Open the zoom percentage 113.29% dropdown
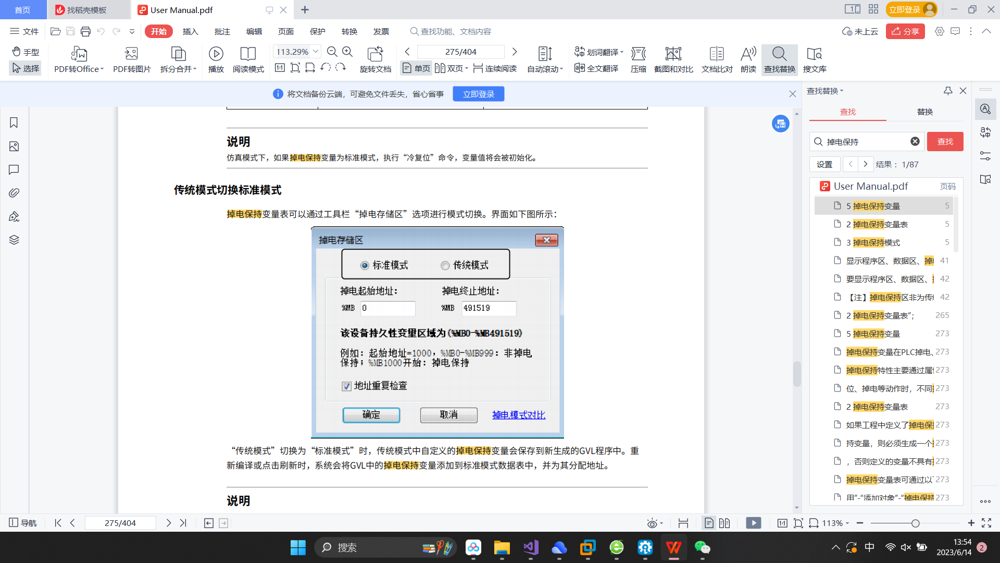 pyautogui.click(x=316, y=52)
